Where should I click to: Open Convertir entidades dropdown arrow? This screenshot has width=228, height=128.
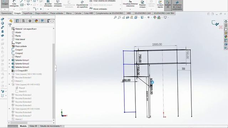coord(58,9)
